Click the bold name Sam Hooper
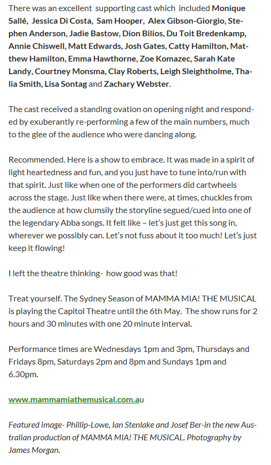Image resolution: width=271 pixels, height=465 pixels. [119, 21]
